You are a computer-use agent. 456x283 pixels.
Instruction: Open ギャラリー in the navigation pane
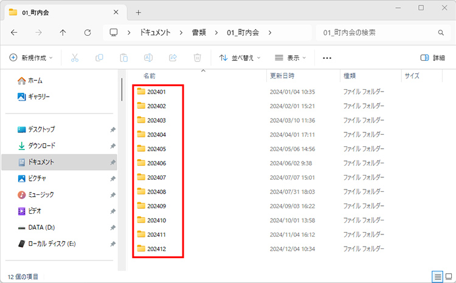[33, 97]
